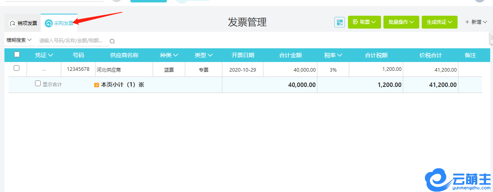Expand the 取票 dropdown button
The image size is (493, 192).
364,22
